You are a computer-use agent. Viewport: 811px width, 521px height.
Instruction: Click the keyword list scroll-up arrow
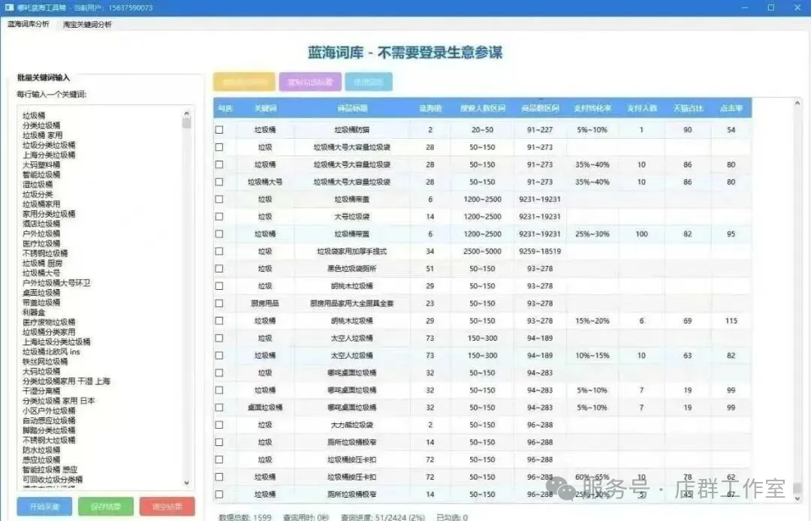[x=187, y=113]
